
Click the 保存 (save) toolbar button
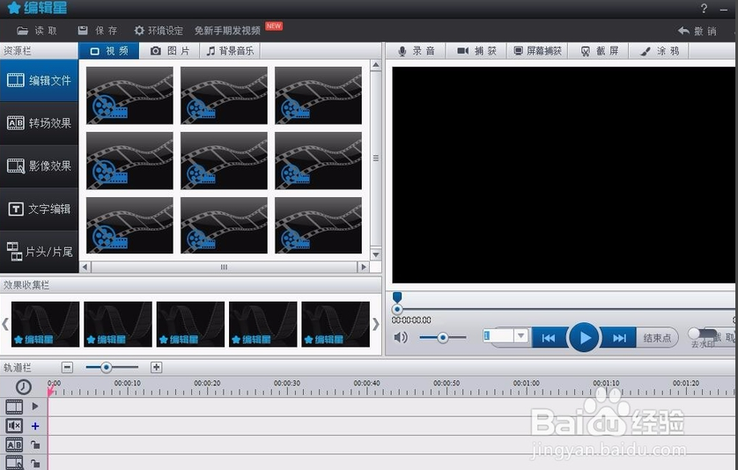(98, 31)
